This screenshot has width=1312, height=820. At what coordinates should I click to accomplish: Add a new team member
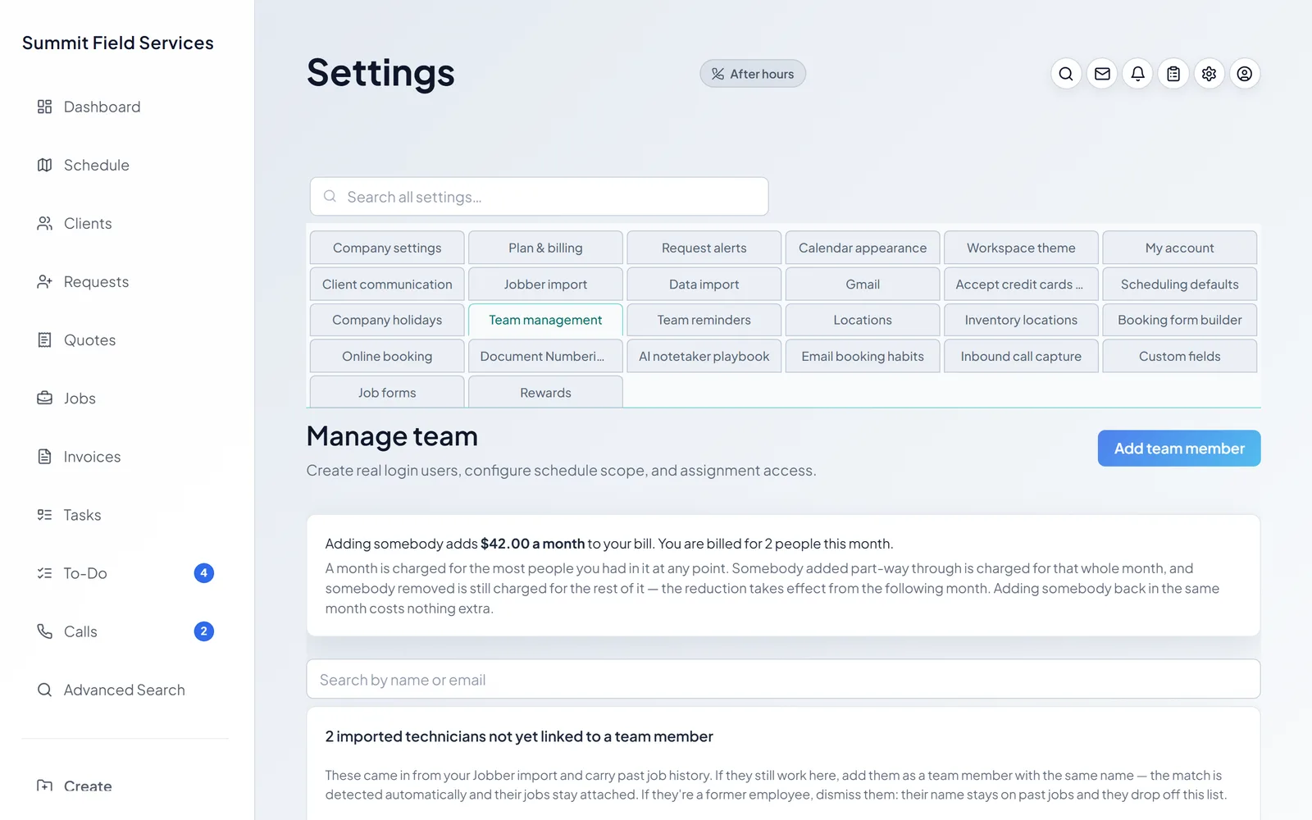(x=1179, y=449)
